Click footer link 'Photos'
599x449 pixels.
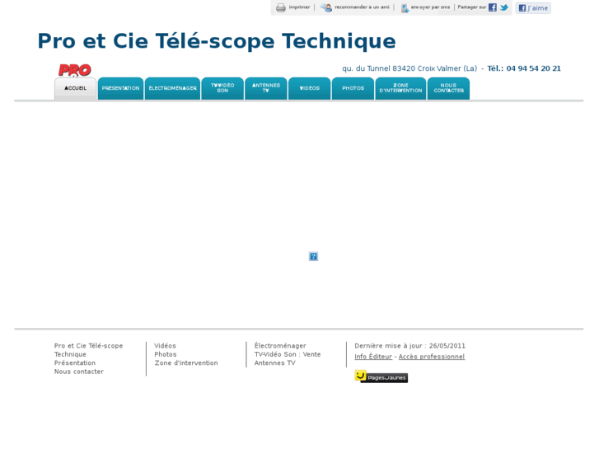click(x=166, y=354)
